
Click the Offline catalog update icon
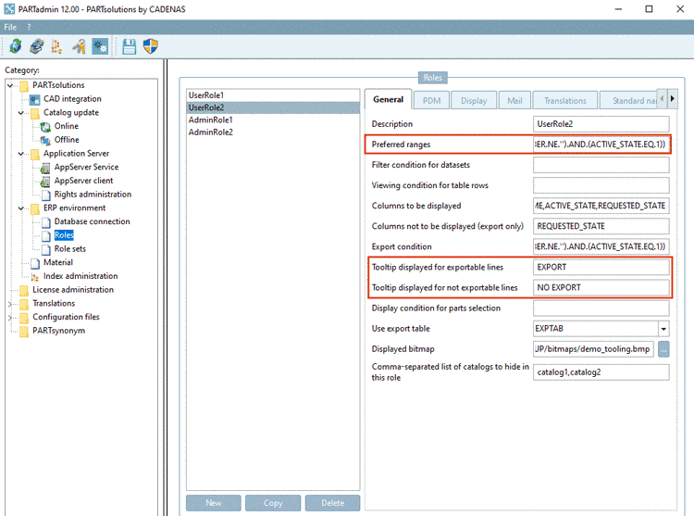tap(45, 141)
